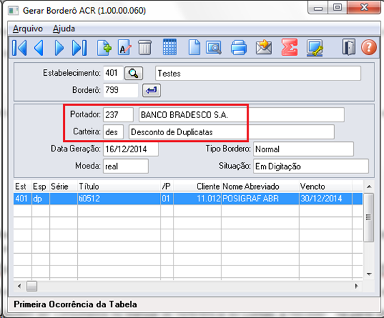Open the search/preview magnifier icon in toolbar
The width and height of the screenshot is (384, 318).
click(x=214, y=48)
